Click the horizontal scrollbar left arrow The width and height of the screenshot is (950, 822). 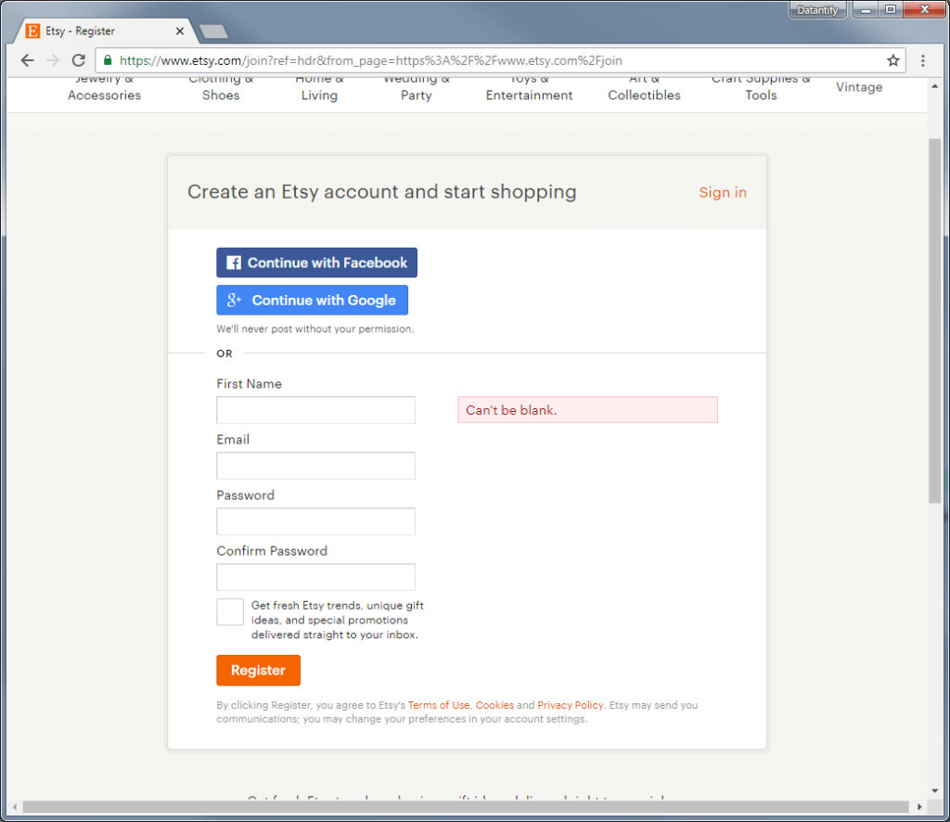click(15, 807)
